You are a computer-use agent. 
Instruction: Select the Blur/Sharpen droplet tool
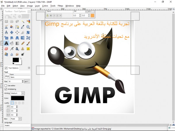(12, 54)
